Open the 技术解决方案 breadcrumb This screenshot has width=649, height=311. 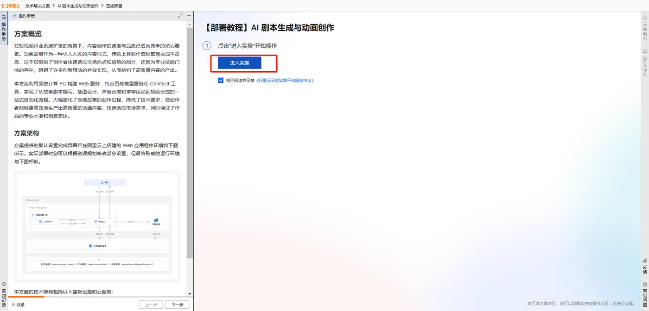pyautogui.click(x=38, y=6)
